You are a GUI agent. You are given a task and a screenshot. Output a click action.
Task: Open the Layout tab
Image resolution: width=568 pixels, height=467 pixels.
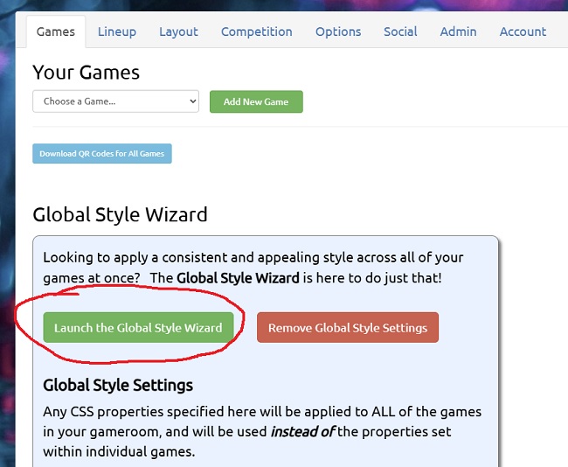[178, 31]
